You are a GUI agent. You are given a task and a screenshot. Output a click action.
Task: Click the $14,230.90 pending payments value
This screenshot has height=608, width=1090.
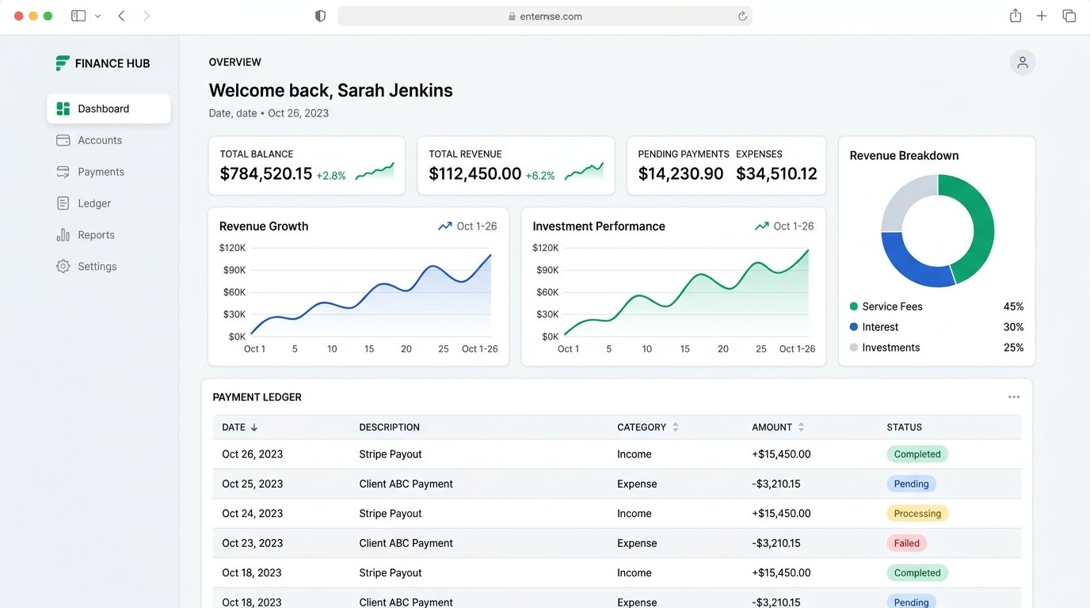tap(680, 173)
